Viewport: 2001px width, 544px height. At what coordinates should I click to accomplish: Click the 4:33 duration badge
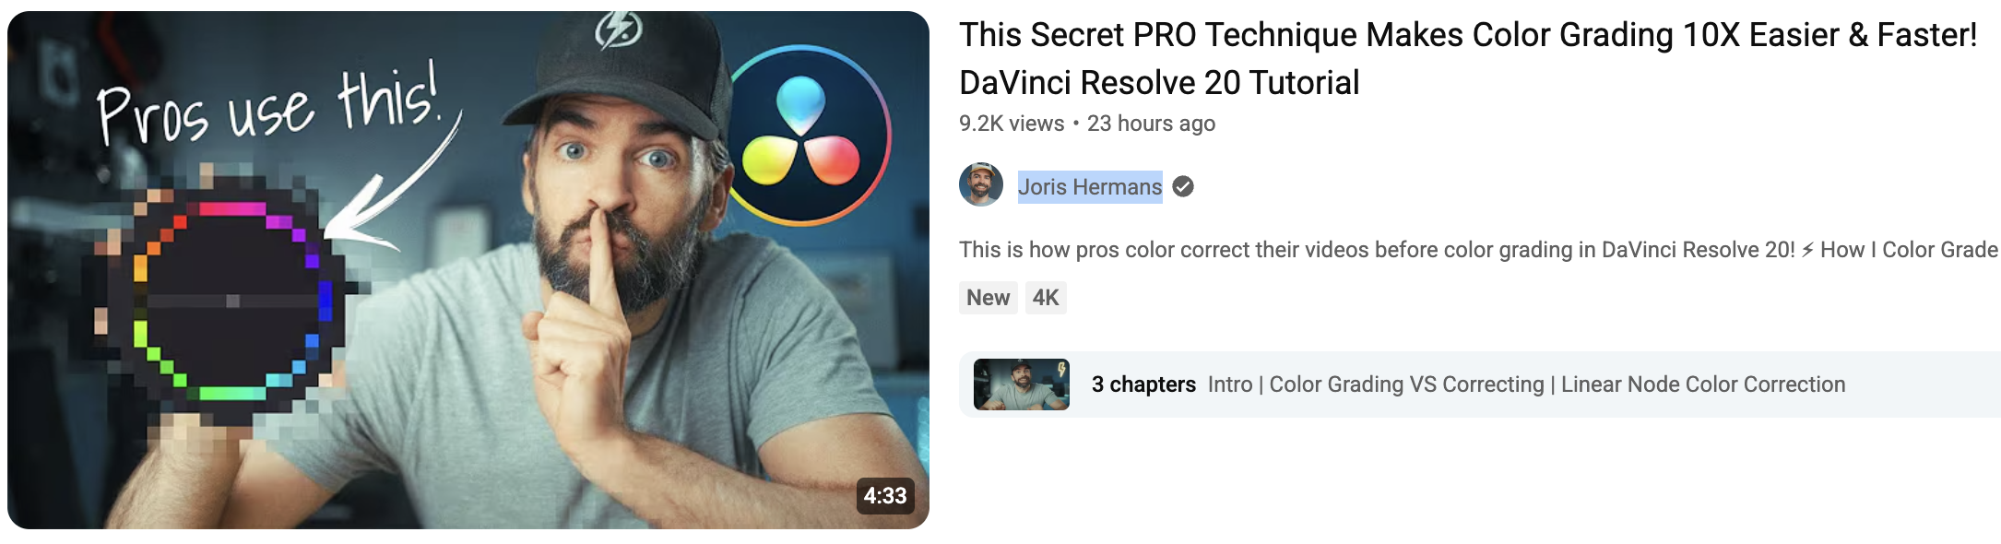[x=885, y=496]
